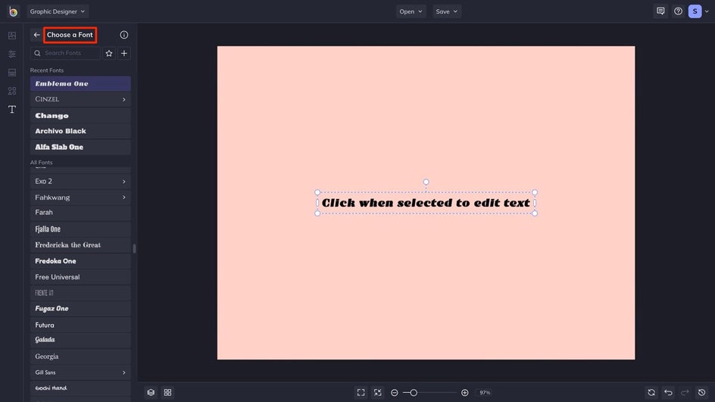Select the Alfa Slab One font
715x402 pixels.
[x=80, y=147]
